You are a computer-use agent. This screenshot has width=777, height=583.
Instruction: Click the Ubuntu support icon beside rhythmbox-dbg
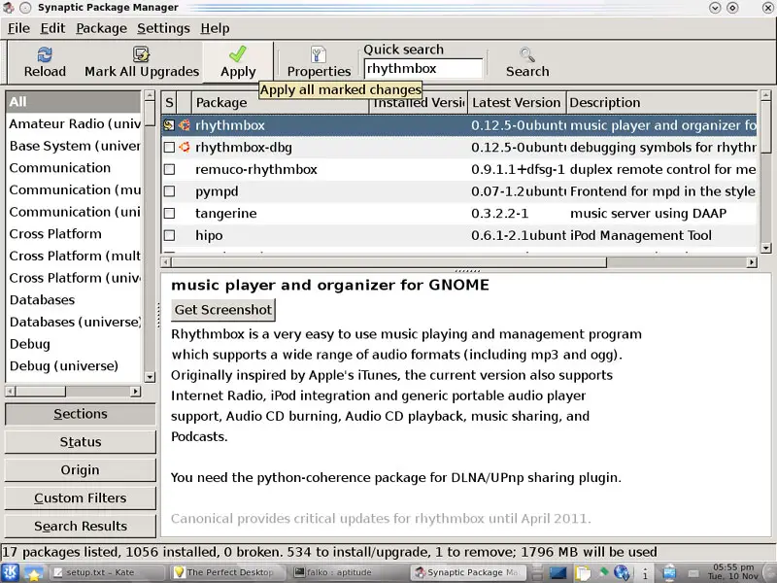click(x=185, y=147)
